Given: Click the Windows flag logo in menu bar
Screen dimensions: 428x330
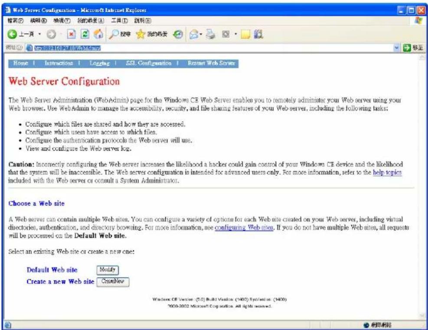Looking at the screenshot, I should 418,21.
